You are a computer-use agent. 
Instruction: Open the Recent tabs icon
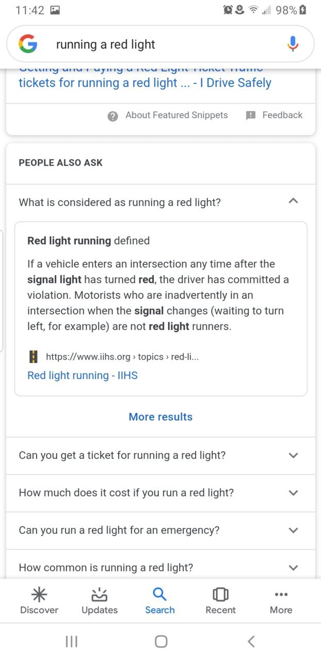220,594
